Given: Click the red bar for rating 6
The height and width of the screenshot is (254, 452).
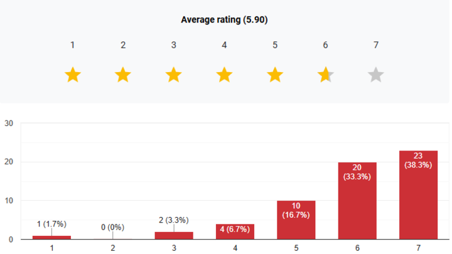Looking at the screenshot, I should [x=357, y=207].
